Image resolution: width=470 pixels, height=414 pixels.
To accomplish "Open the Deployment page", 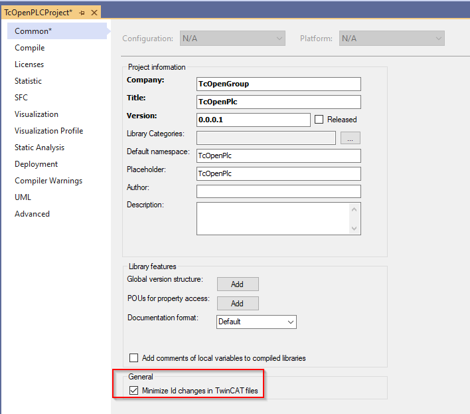I will click(37, 164).
